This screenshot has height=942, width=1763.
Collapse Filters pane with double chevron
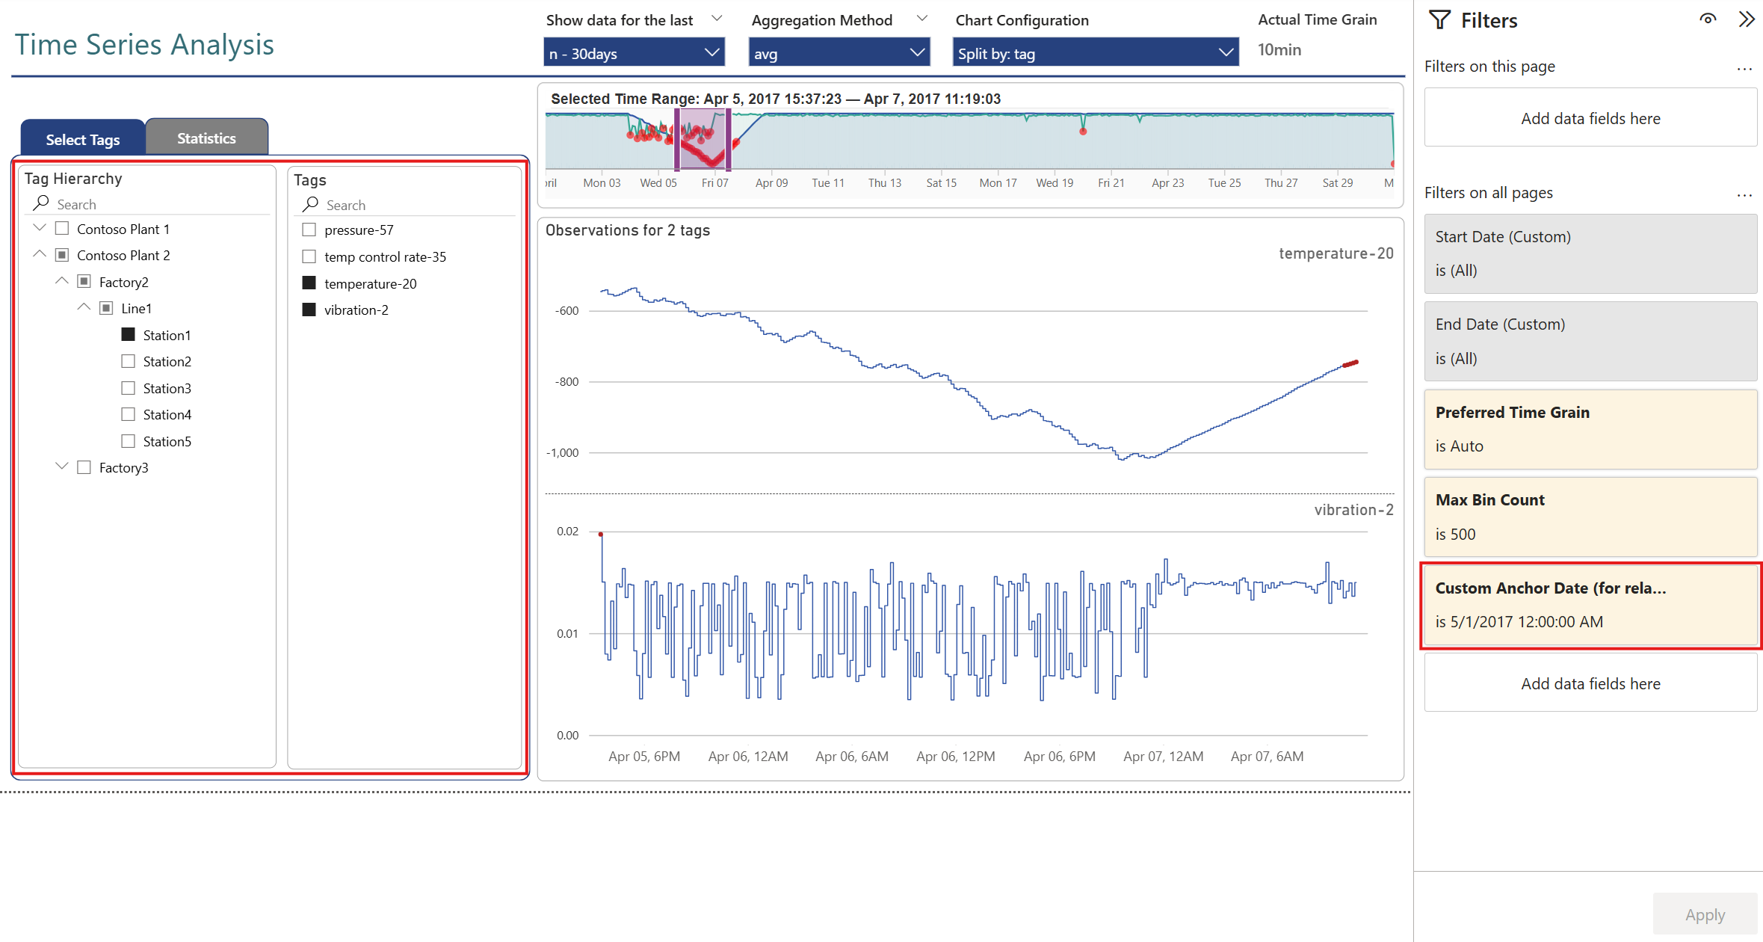click(x=1746, y=19)
